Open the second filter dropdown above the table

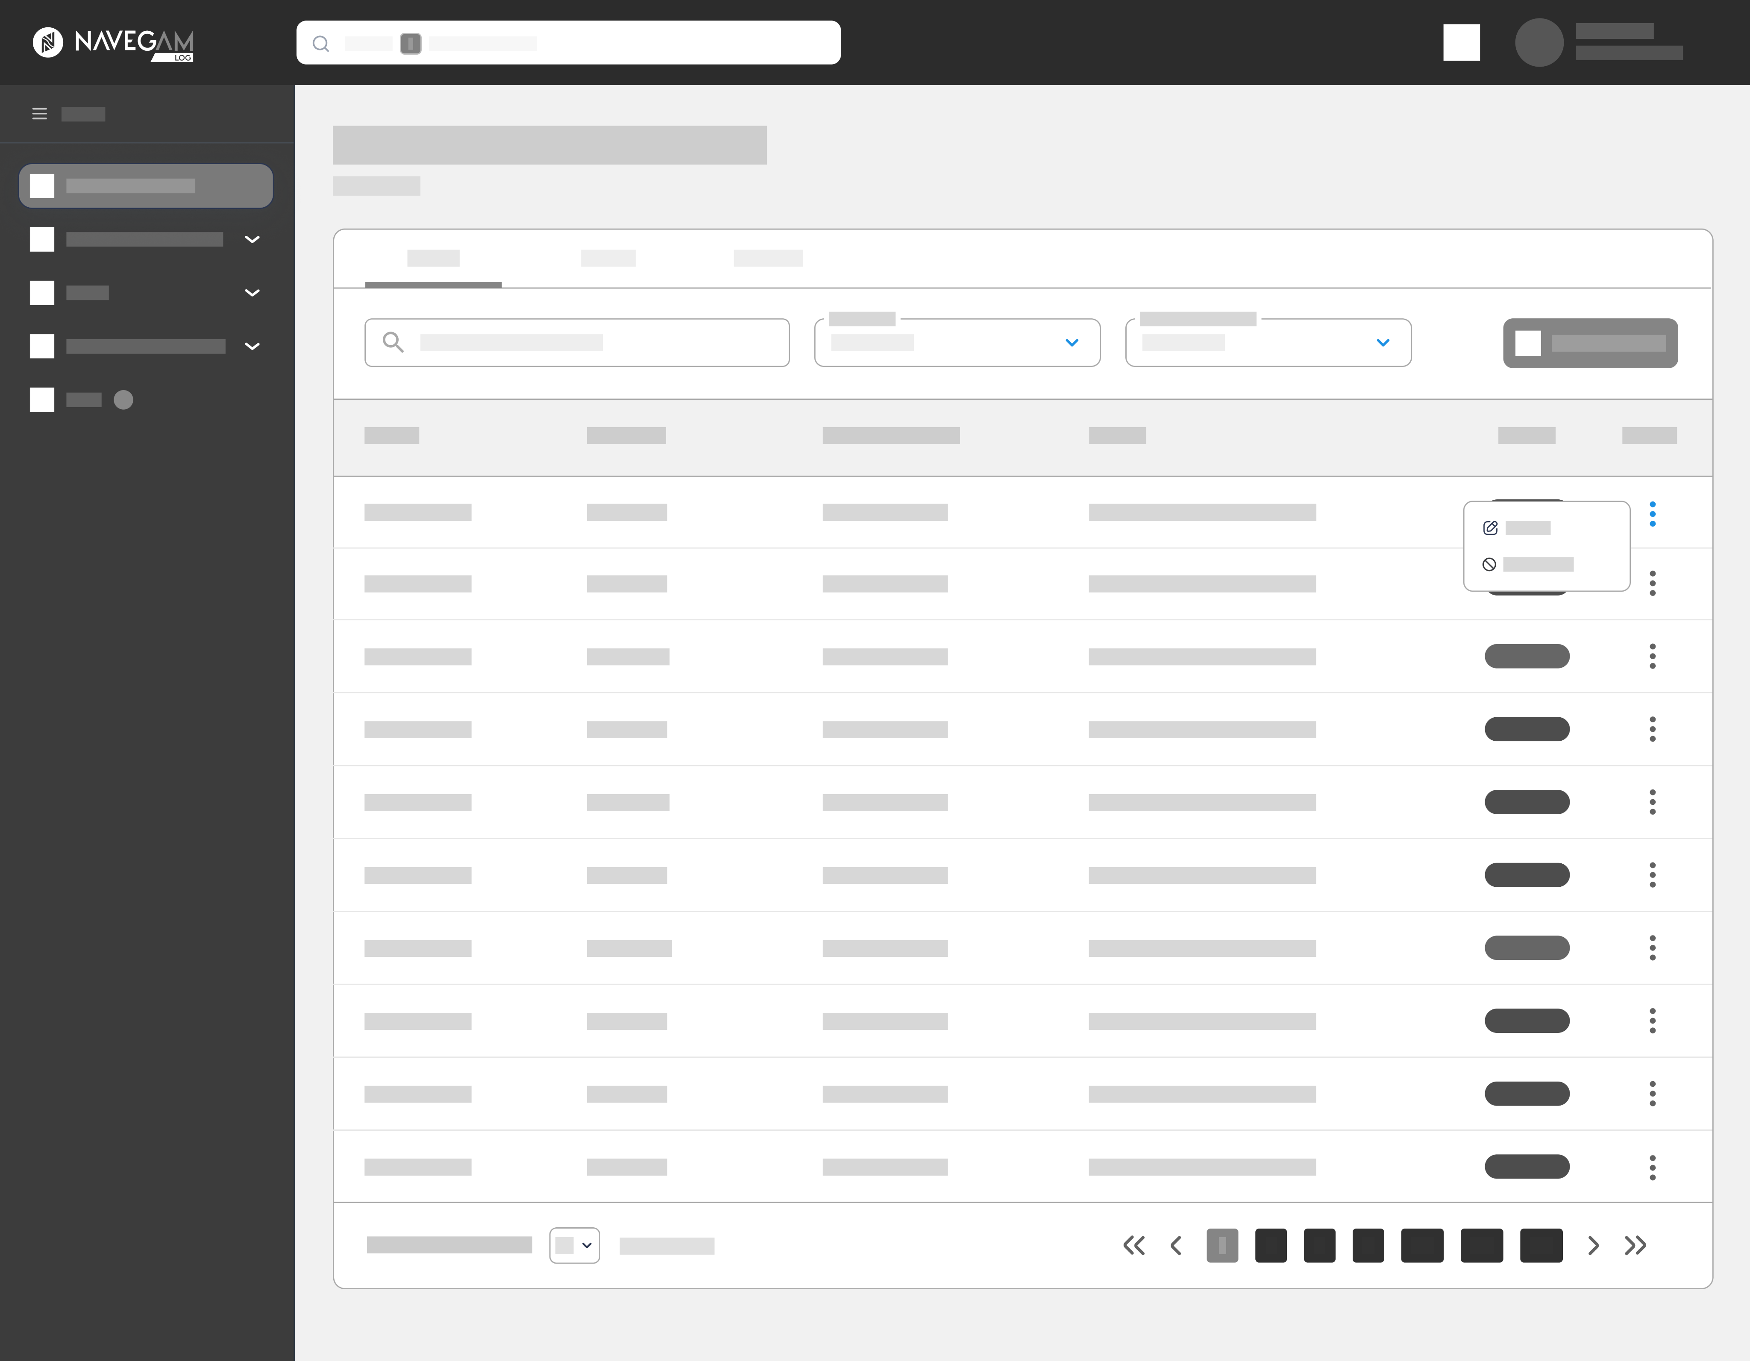coord(1268,343)
